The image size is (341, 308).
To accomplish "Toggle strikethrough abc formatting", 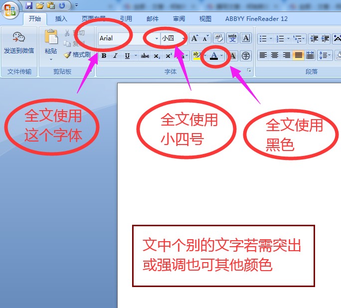I will 145,56.
